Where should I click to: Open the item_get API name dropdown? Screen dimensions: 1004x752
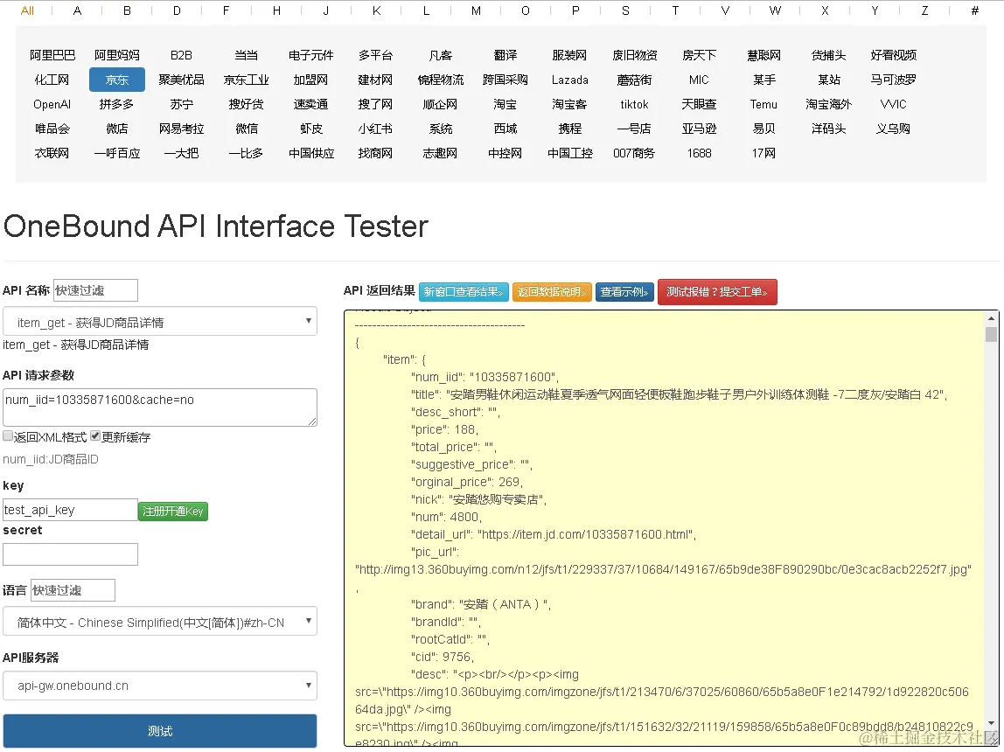click(160, 321)
